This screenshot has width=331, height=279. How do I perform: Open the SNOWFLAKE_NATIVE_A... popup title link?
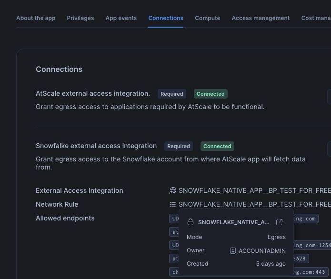234,222
